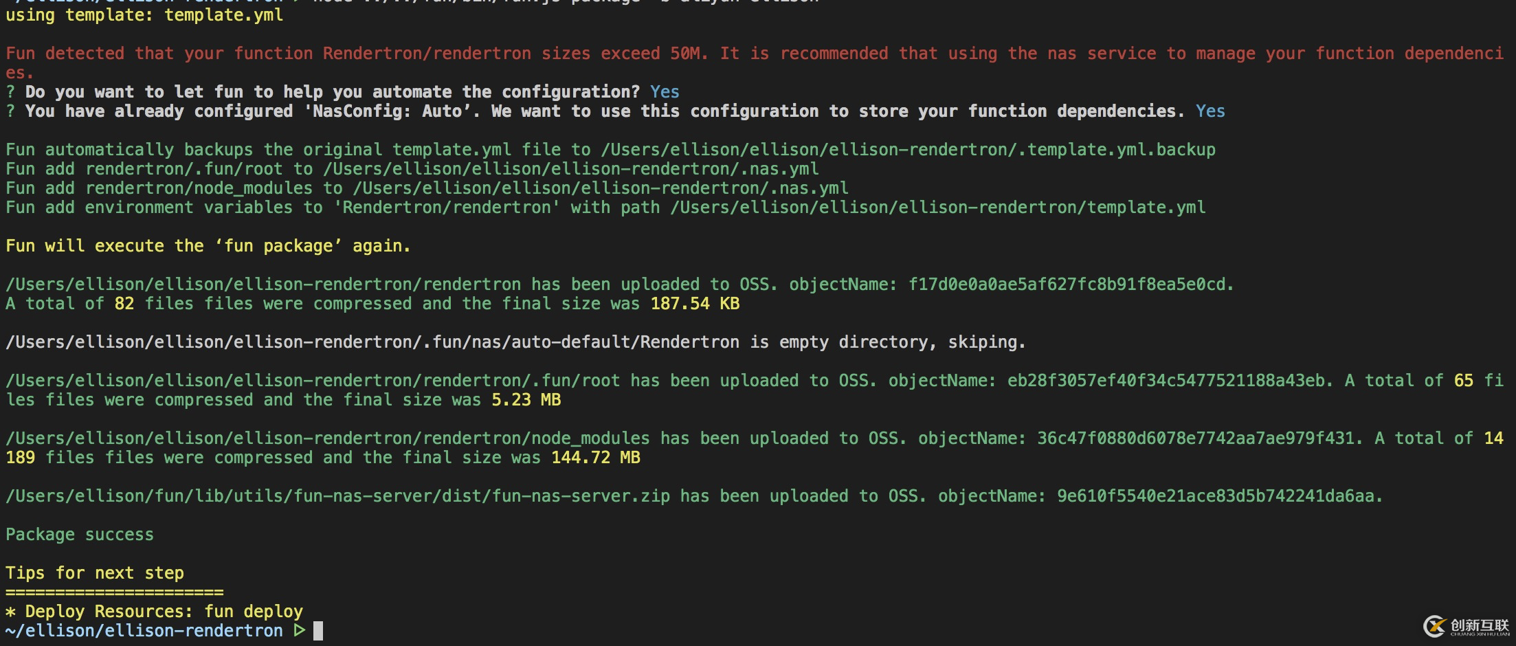The width and height of the screenshot is (1516, 646).
Task: Click 'template.yml' in the using template line
Action: click(223, 15)
